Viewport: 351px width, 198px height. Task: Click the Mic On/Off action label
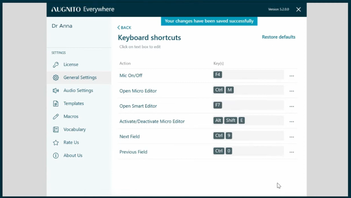pyautogui.click(x=131, y=75)
